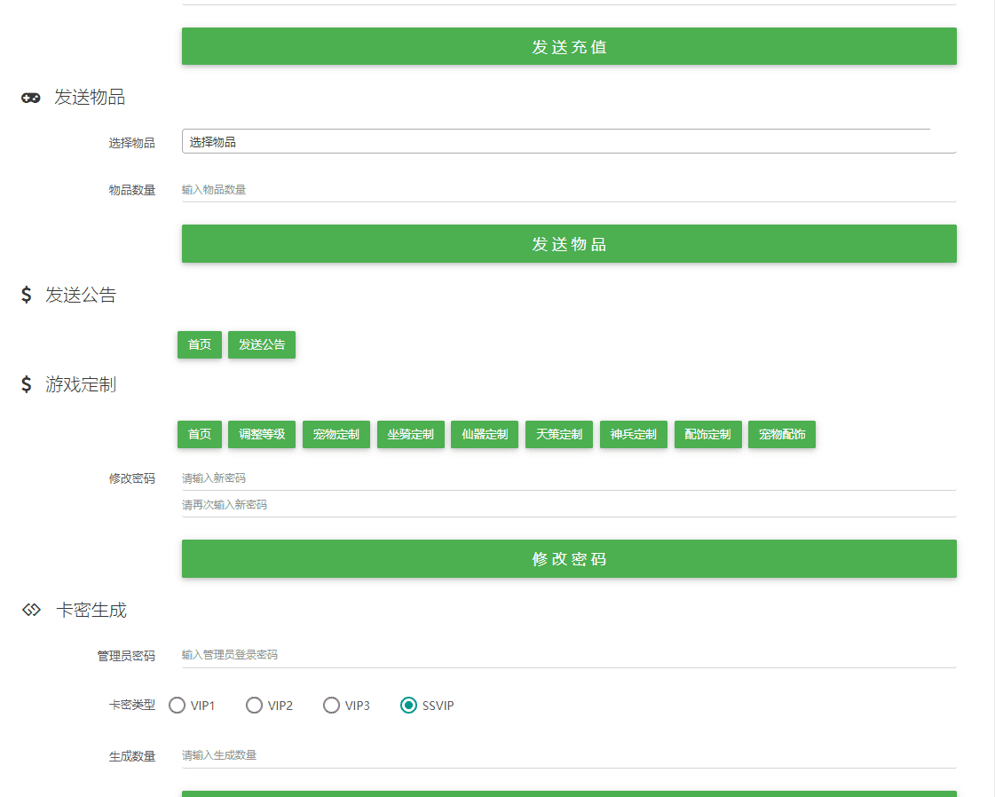Select the 神兵定制 button

tap(634, 435)
